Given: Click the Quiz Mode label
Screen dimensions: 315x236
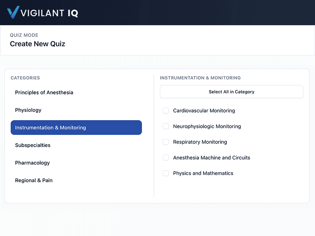Looking at the screenshot, I should click(24, 35).
